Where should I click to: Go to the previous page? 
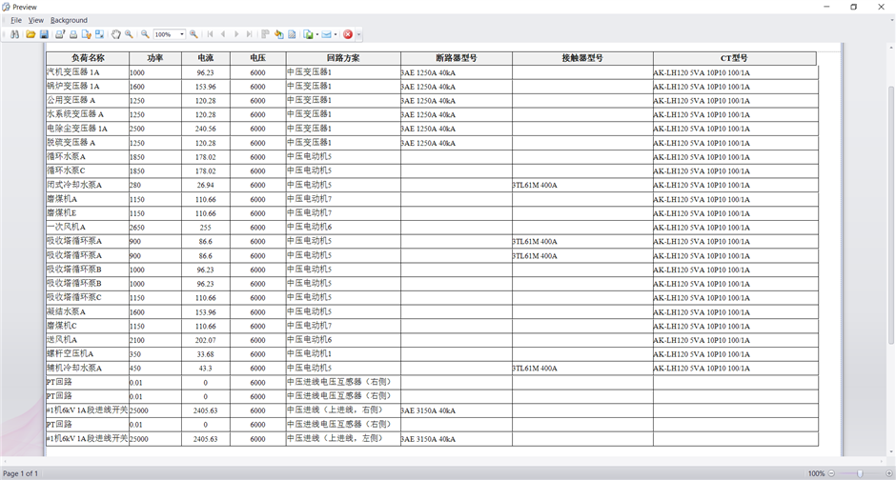coord(223,34)
